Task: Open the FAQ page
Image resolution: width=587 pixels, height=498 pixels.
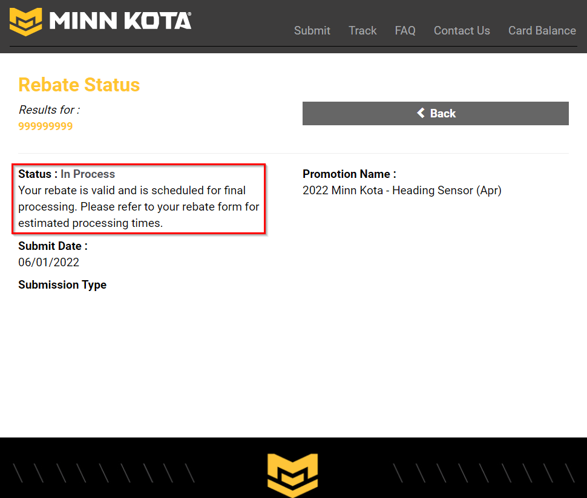Action: click(405, 31)
